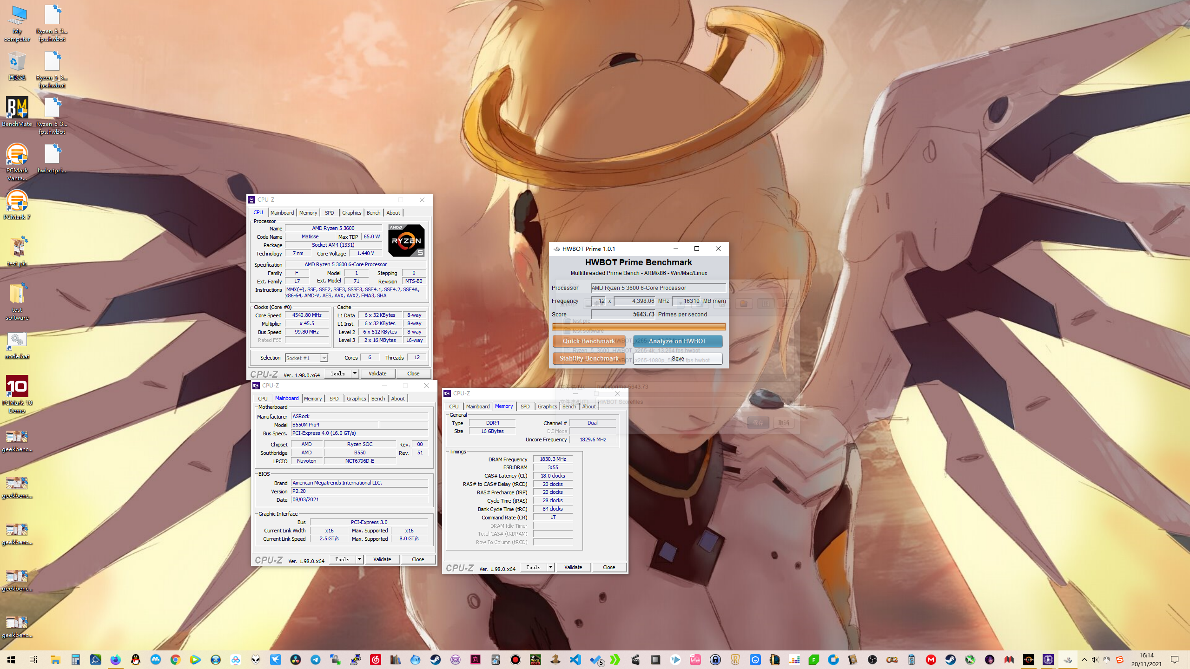Open the notification center icon

pyautogui.click(x=1175, y=660)
